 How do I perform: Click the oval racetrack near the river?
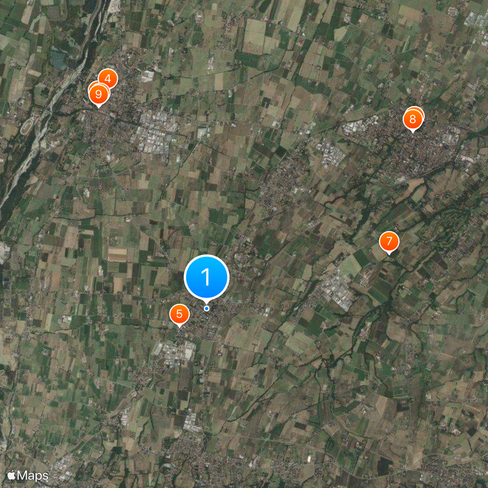27,126
